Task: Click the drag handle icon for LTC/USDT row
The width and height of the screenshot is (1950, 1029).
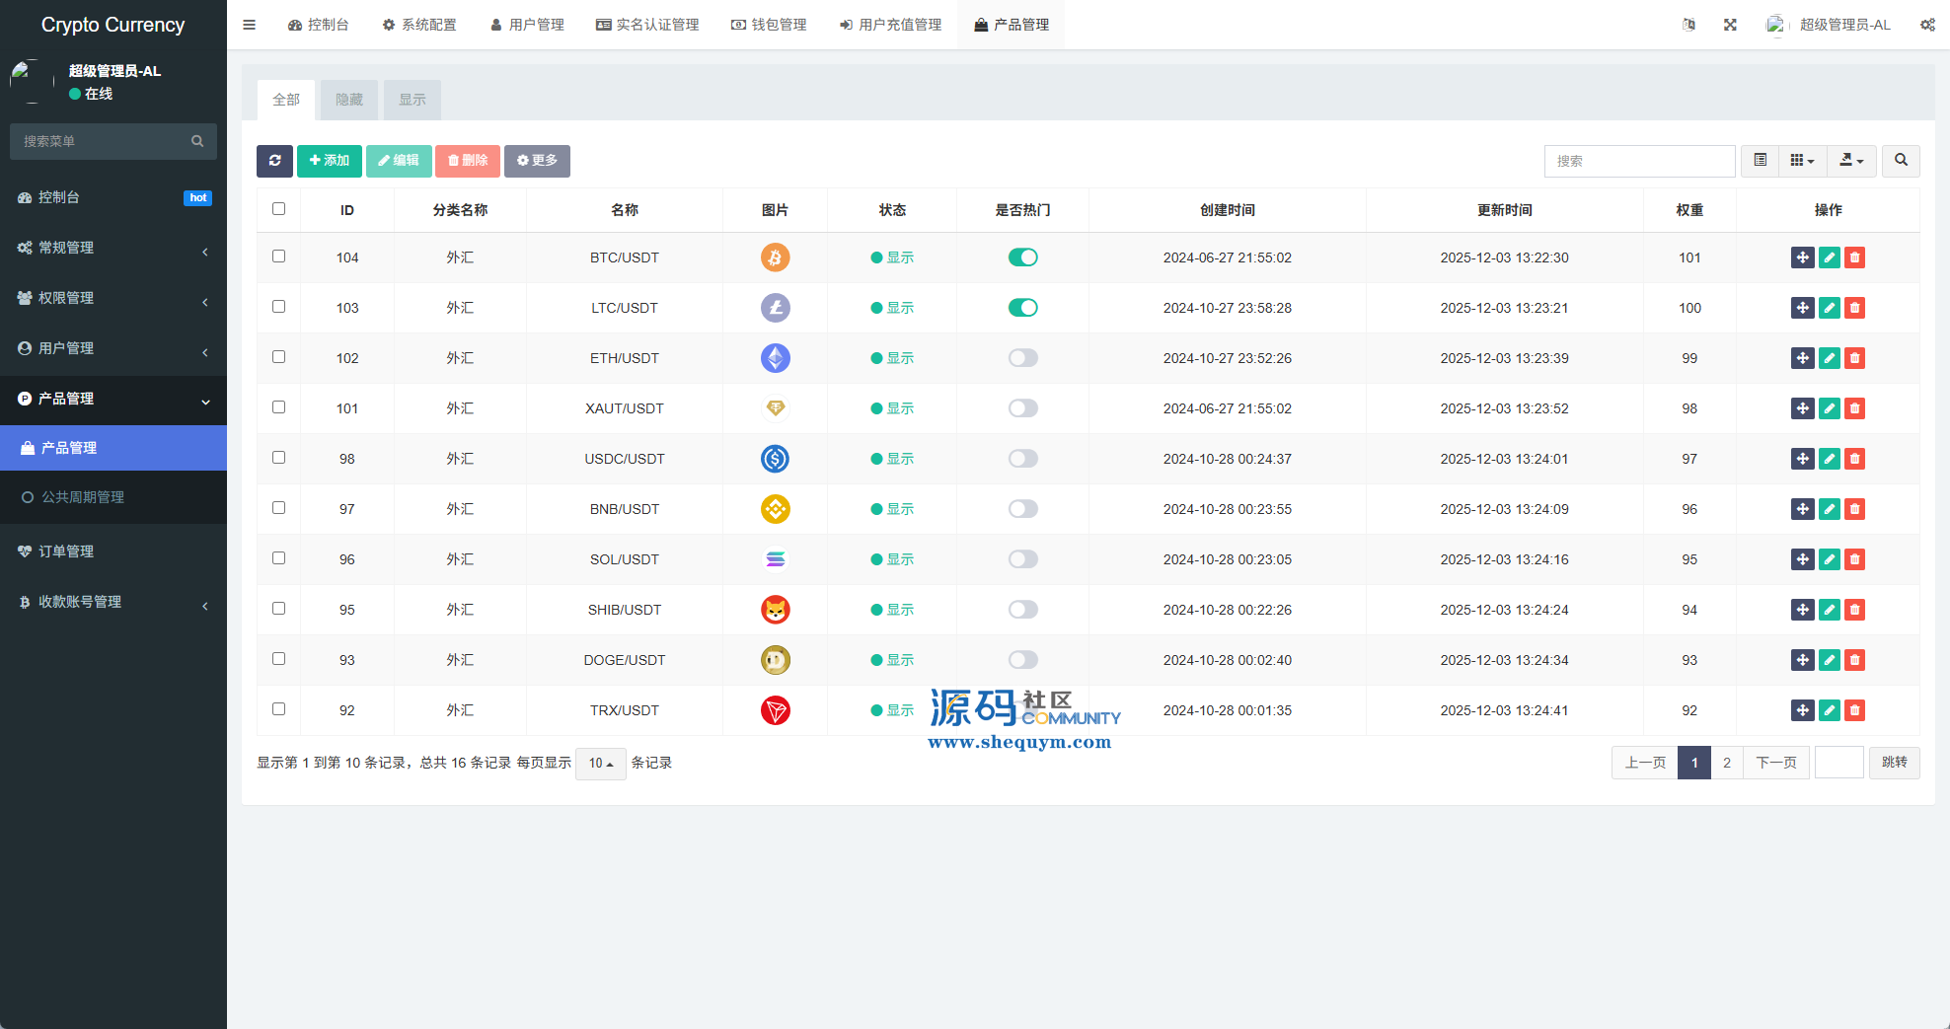Action: point(1802,308)
